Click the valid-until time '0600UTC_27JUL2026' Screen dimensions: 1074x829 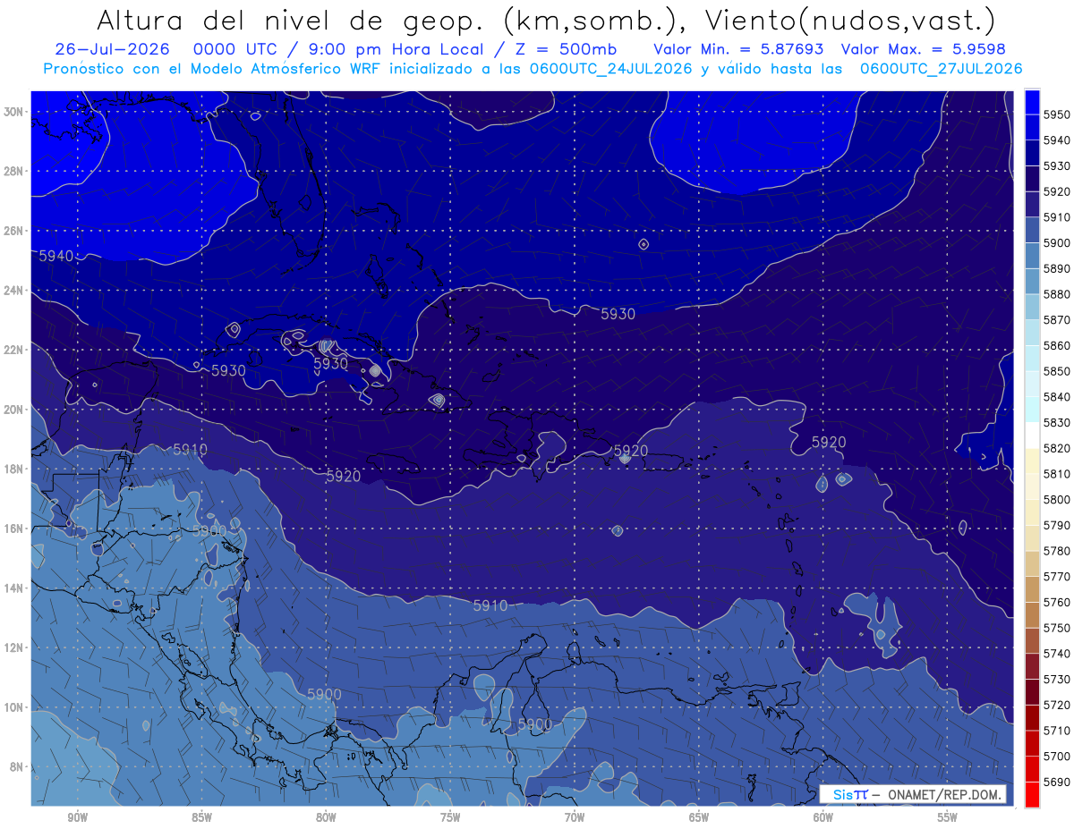pos(941,69)
